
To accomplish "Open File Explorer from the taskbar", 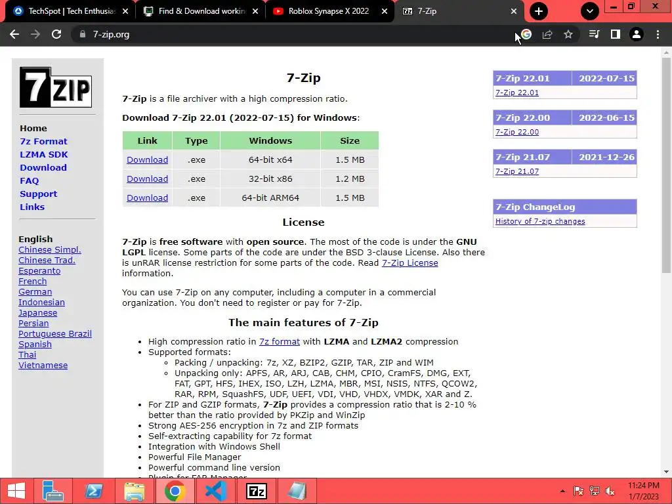I will [134, 491].
